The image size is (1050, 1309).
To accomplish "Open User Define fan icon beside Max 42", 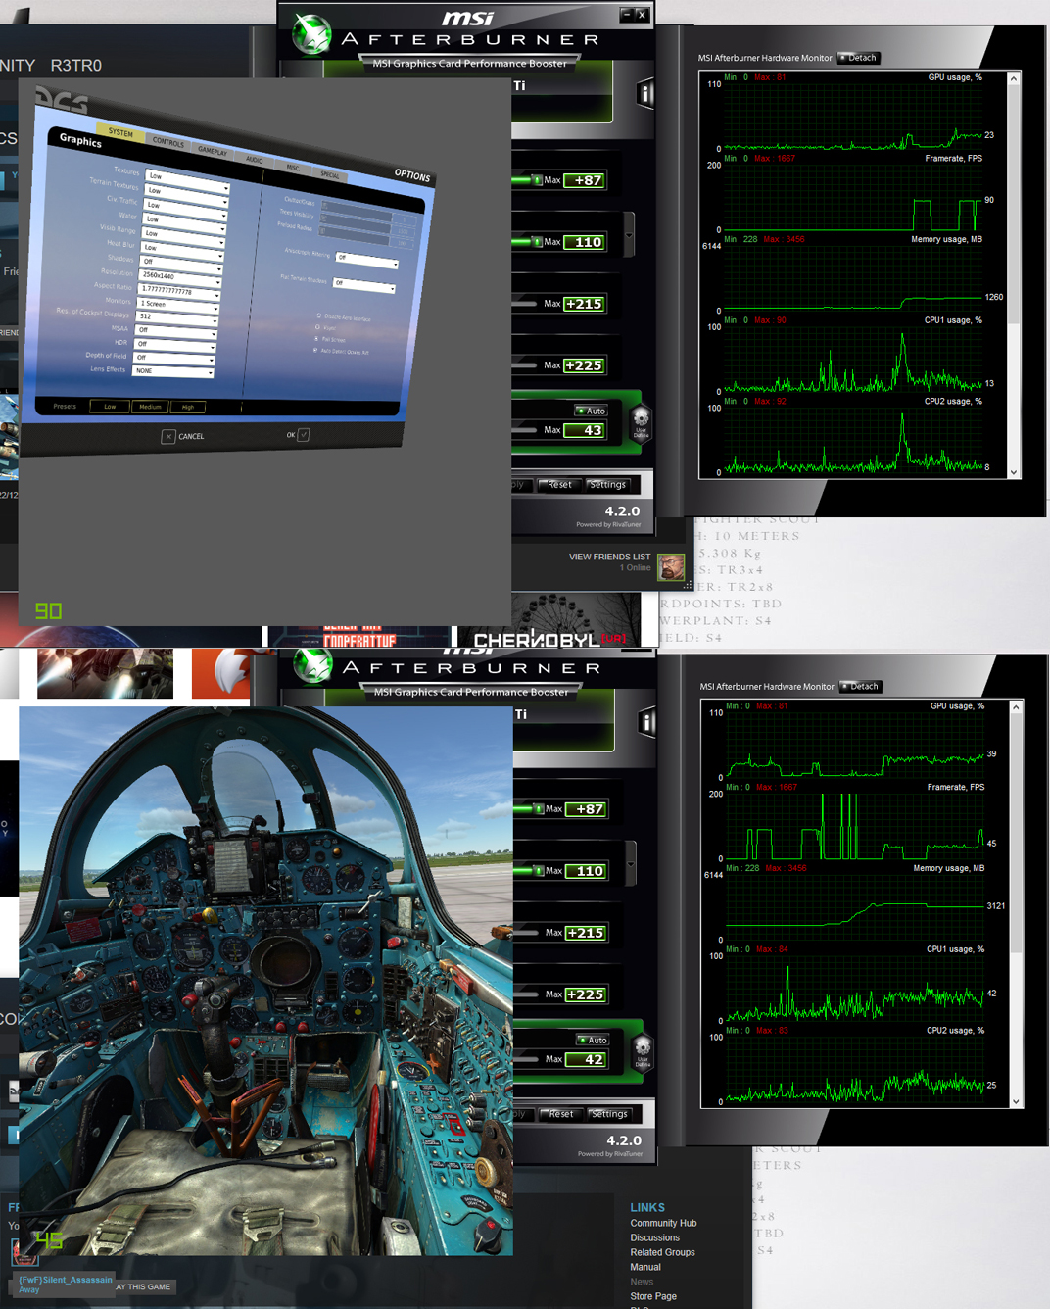I will 643,1051.
